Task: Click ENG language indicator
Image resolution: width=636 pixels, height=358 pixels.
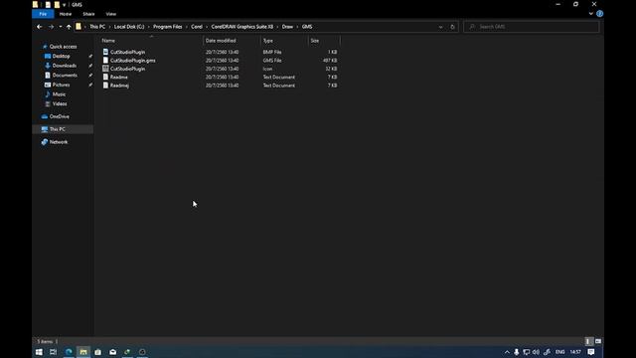Action: [560, 352]
